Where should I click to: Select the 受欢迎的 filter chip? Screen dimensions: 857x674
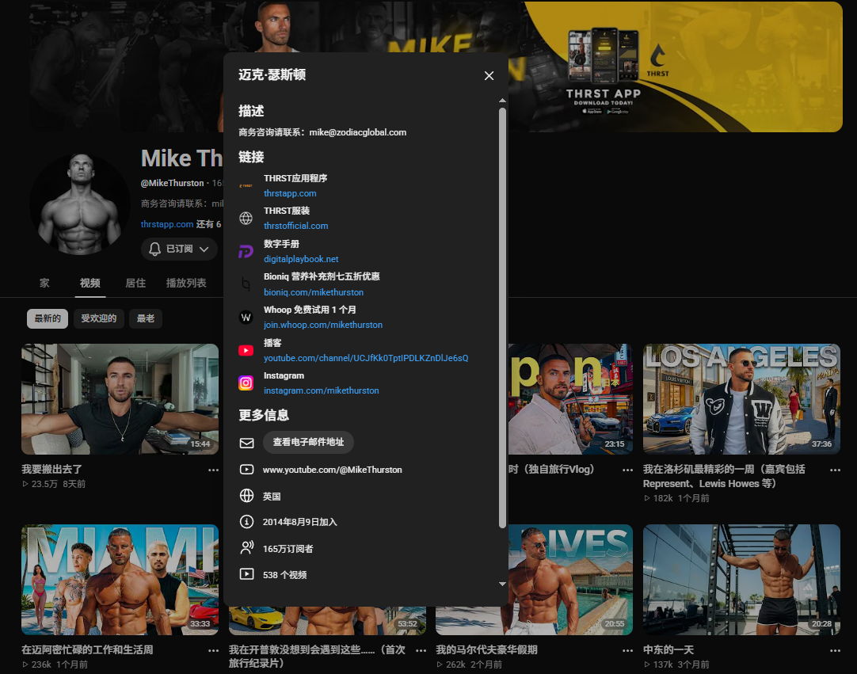98,318
